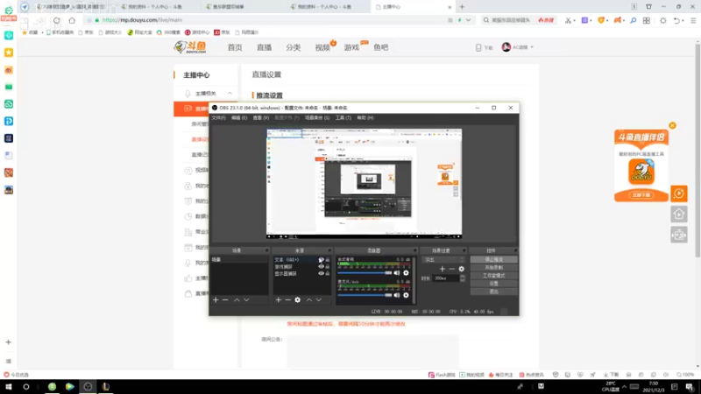Add a scene transition with plus icon

tap(443, 269)
